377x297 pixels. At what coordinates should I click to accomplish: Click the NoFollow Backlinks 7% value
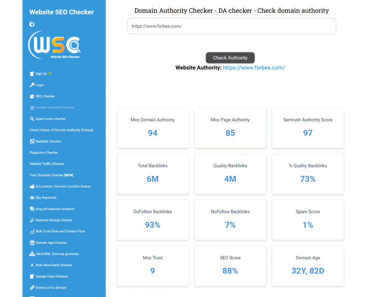pyautogui.click(x=230, y=225)
